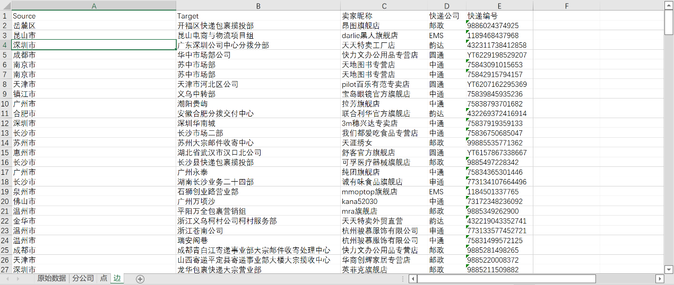Open the 点 sheet tab
674x285 pixels.
103,279
